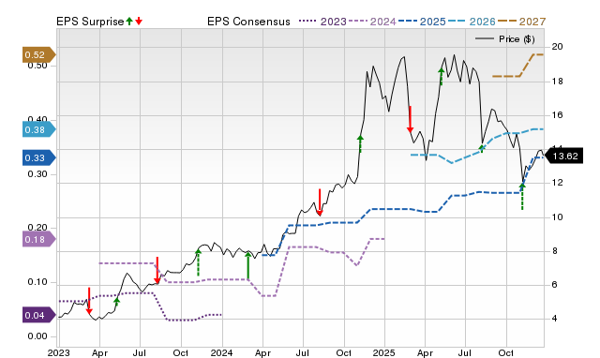The image size is (600, 358).
Task: Select the green EPS beat arrow in November 2025
Action: pyautogui.click(x=522, y=196)
